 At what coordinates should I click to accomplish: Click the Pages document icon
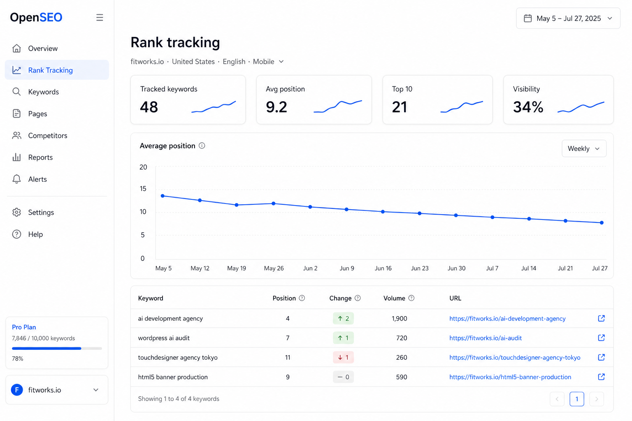pos(16,113)
